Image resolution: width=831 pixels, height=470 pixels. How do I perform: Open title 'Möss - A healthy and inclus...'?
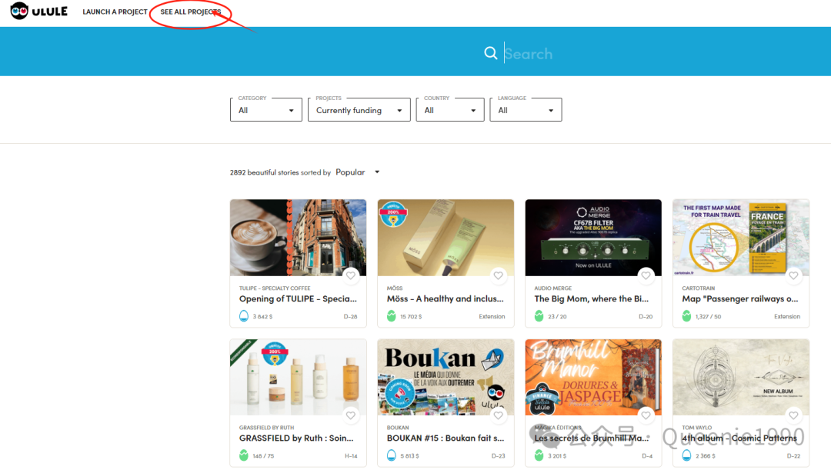coord(446,299)
